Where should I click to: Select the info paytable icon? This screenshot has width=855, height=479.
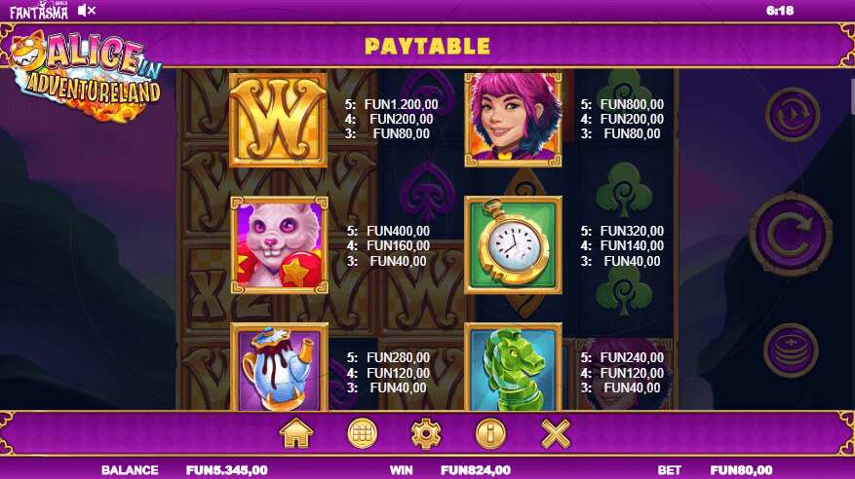[x=490, y=434]
